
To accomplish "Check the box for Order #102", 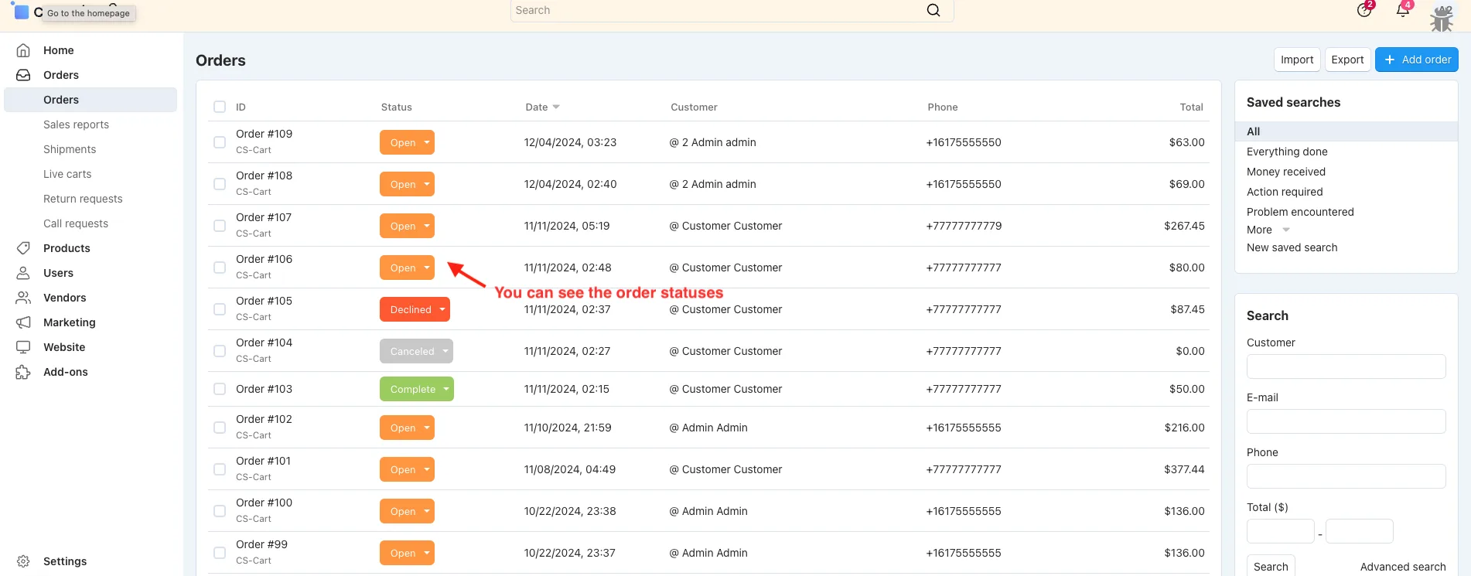I will tap(220, 428).
